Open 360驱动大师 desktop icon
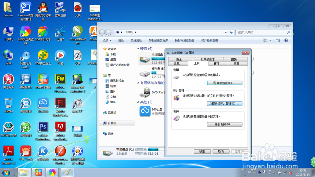The height and width of the screenshot is (177, 315). [9, 129]
